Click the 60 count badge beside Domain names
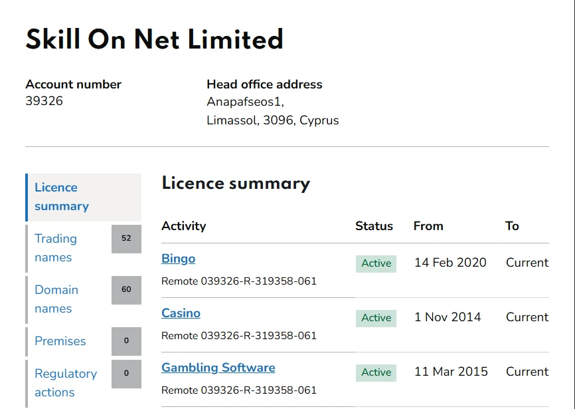This screenshot has height=409, width=575. [x=126, y=290]
